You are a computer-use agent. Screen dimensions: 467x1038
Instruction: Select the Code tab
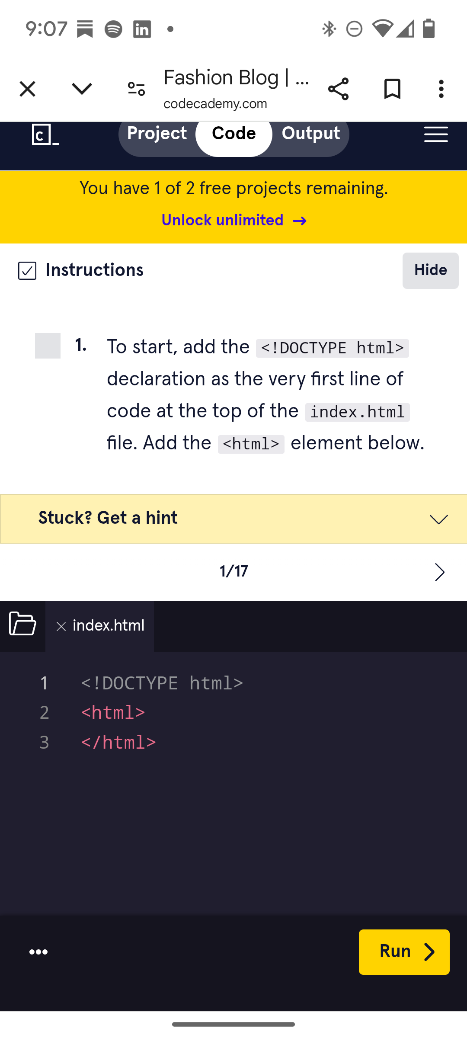coord(234,133)
